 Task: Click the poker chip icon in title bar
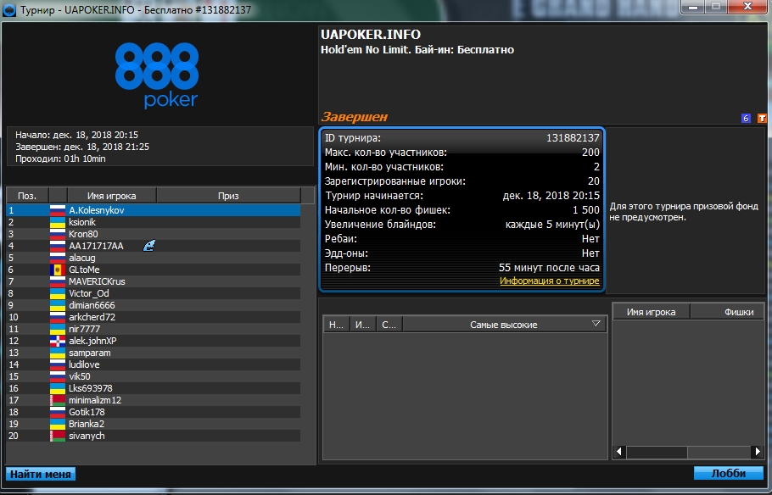[9, 9]
